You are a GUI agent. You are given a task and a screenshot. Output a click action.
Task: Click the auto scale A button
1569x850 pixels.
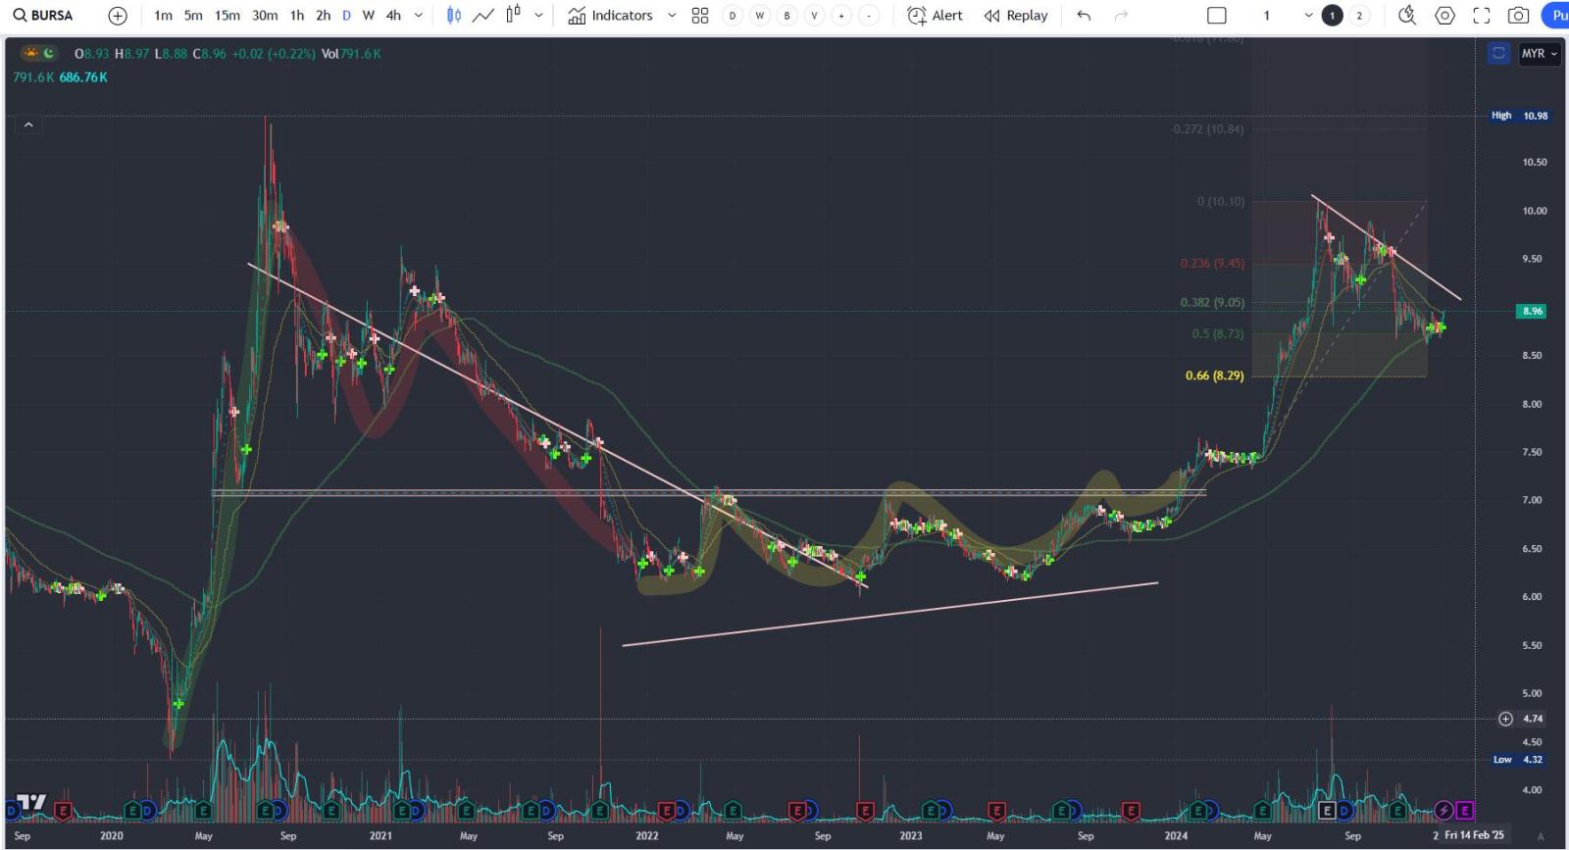(1541, 836)
